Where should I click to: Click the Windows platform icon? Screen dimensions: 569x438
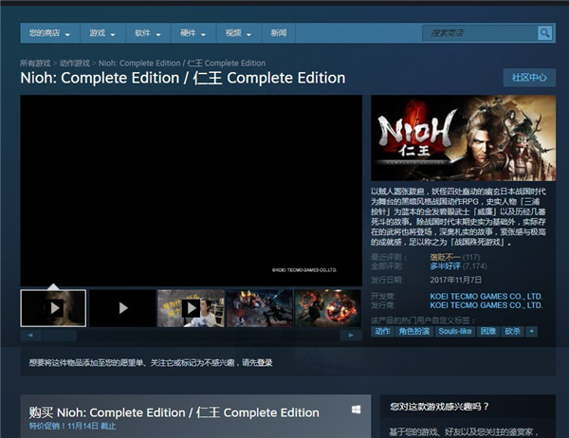(x=356, y=410)
